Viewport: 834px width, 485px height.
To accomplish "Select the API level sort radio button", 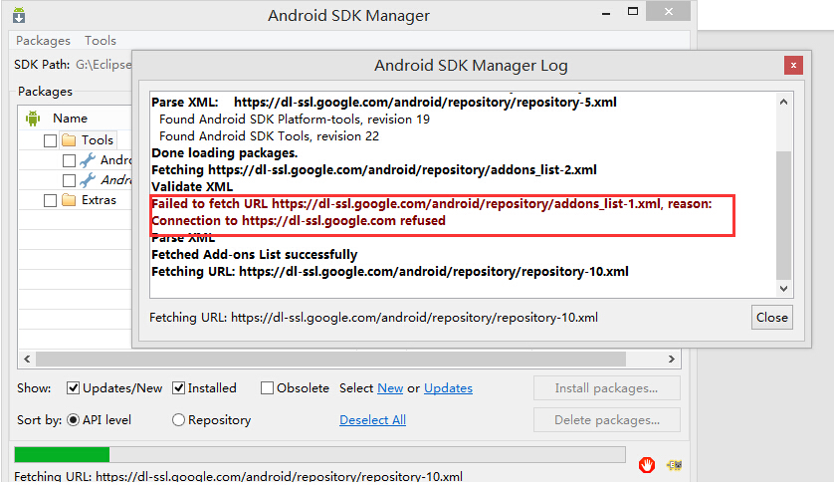I will pyautogui.click(x=73, y=420).
